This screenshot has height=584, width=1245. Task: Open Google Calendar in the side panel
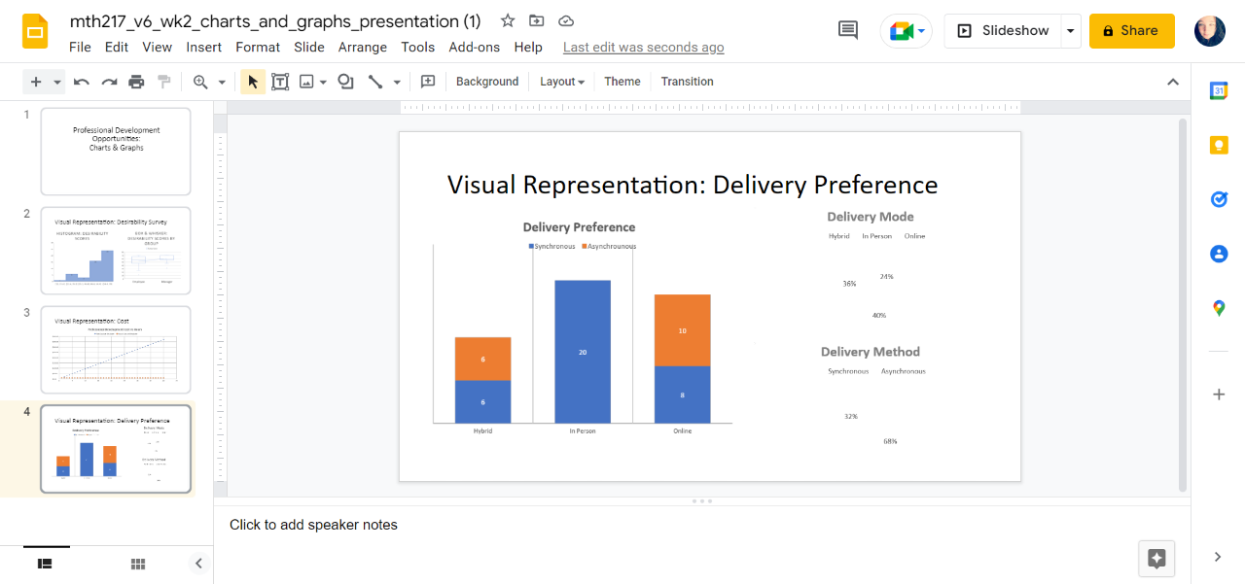coord(1219,90)
